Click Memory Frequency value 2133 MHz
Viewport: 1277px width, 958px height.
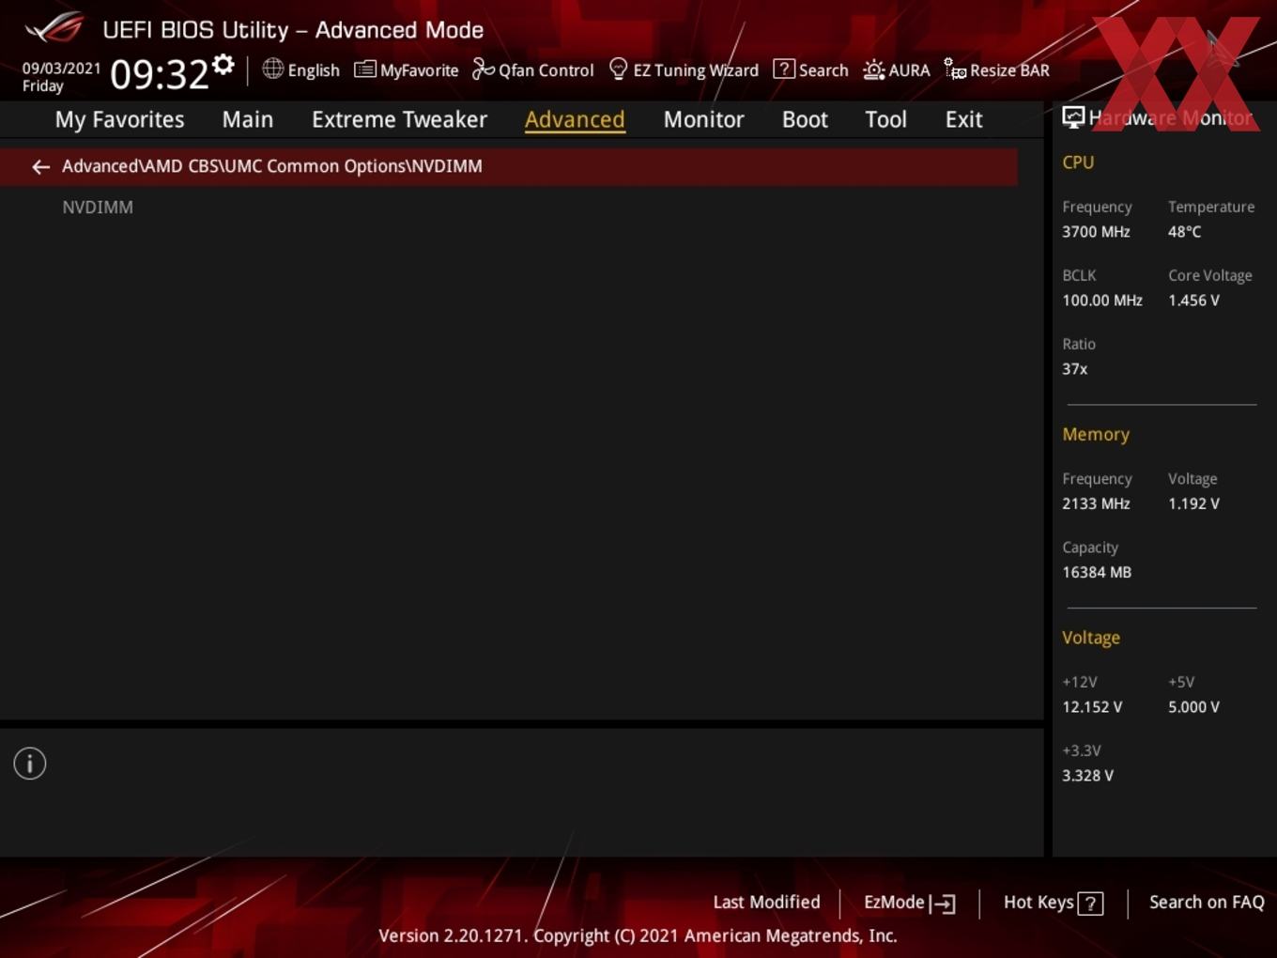1096,503
